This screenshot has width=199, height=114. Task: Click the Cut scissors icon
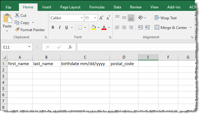(17, 15)
